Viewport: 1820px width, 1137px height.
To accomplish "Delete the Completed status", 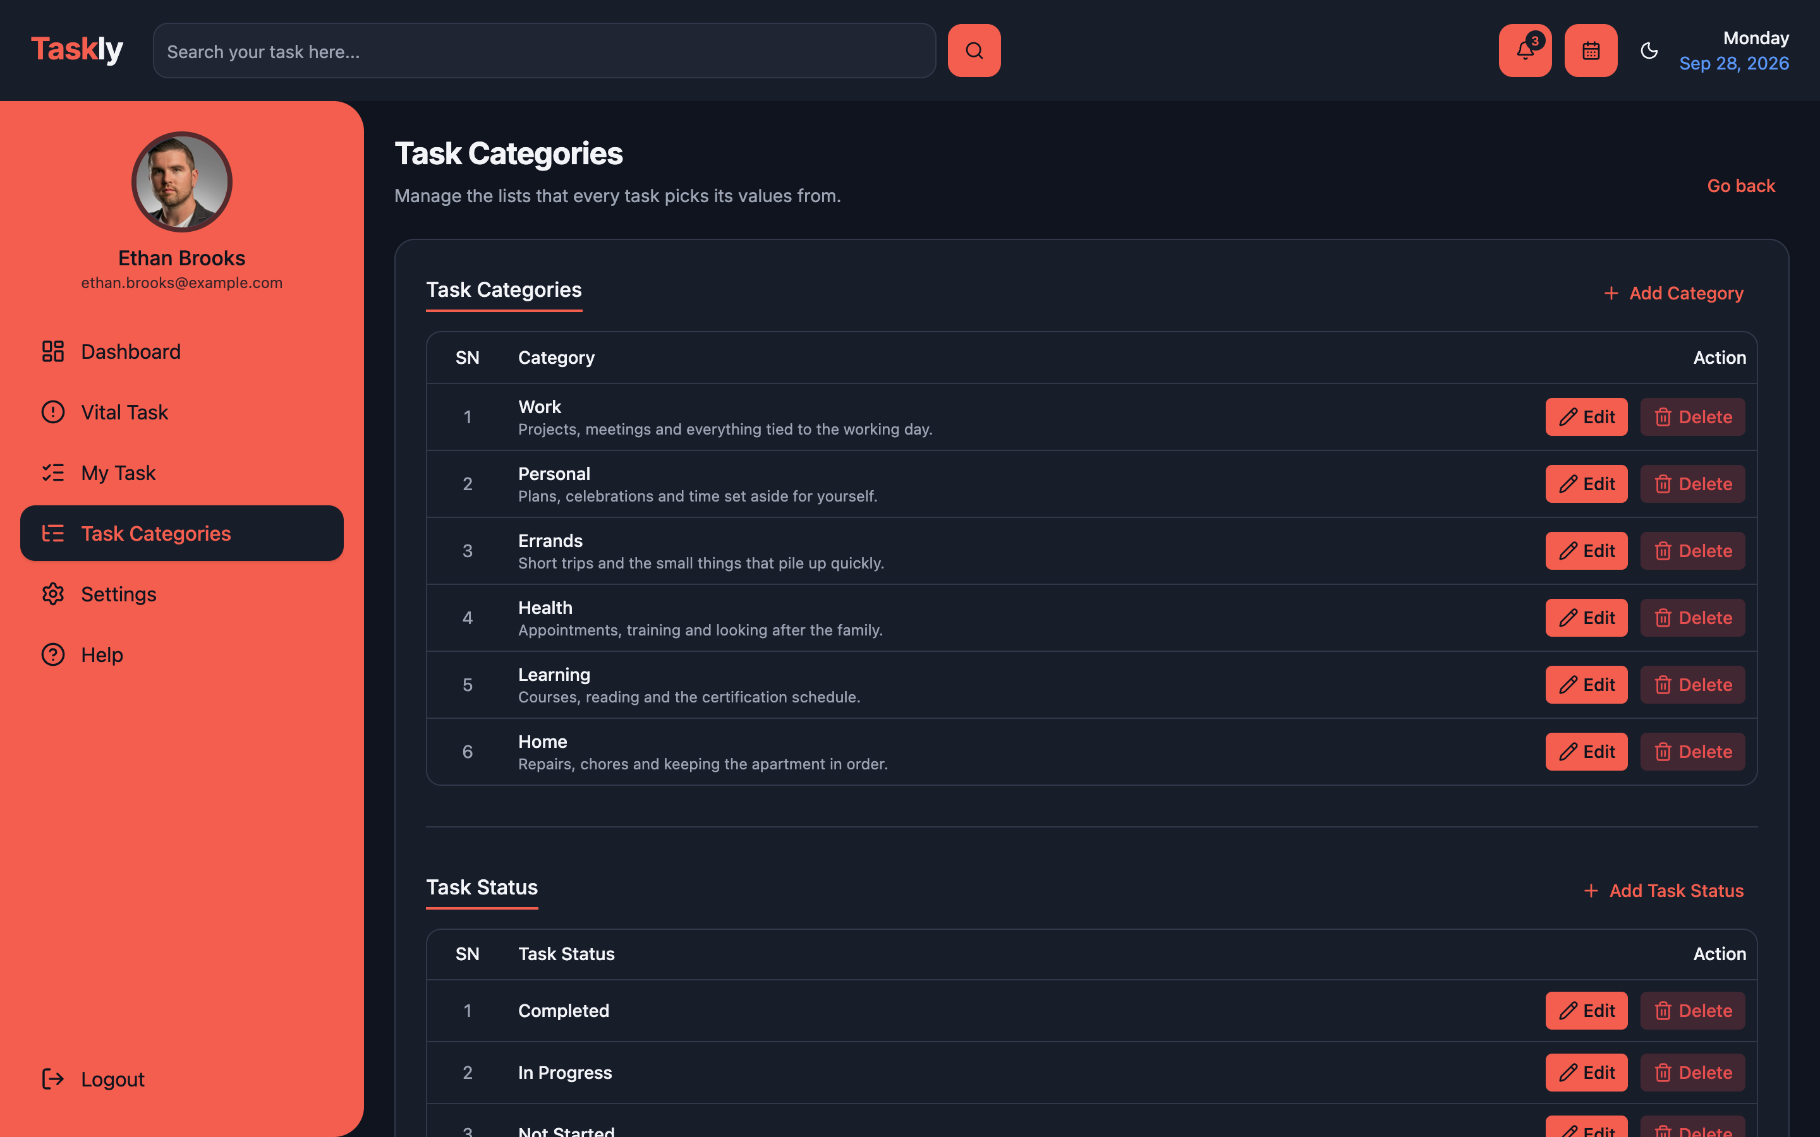I will coord(1692,1011).
